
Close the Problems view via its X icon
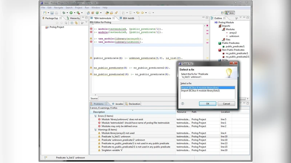[x=106, y=104]
